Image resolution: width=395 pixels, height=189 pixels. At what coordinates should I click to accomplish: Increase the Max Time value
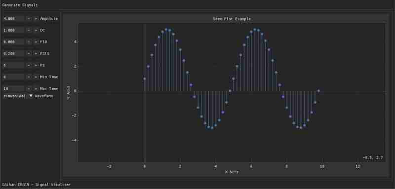[36, 89]
